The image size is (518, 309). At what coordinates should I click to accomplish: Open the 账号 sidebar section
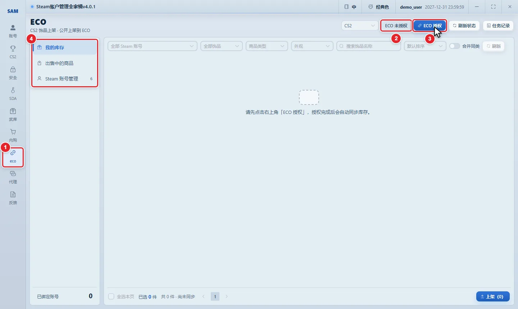13,31
